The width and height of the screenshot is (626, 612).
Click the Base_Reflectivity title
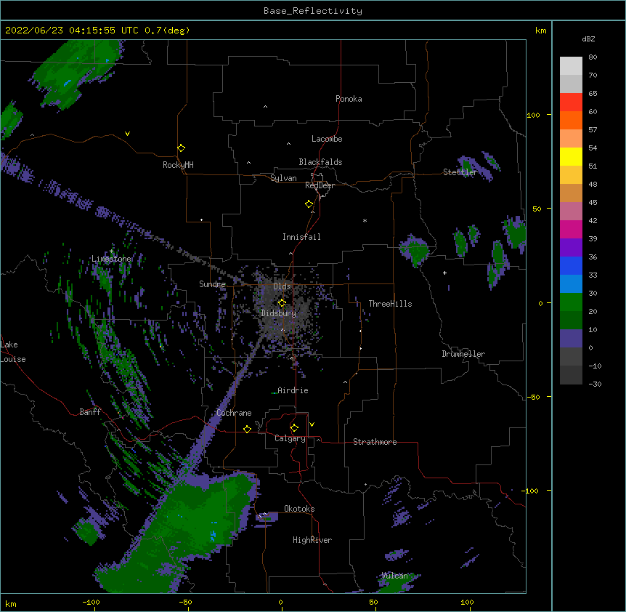click(x=313, y=11)
